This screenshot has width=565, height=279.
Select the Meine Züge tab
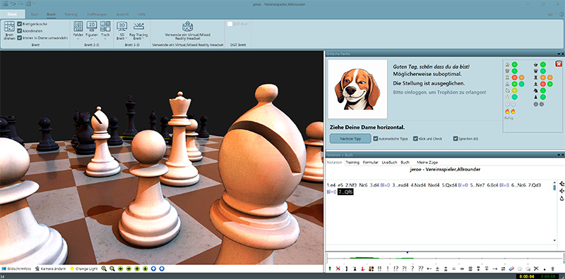(427, 163)
